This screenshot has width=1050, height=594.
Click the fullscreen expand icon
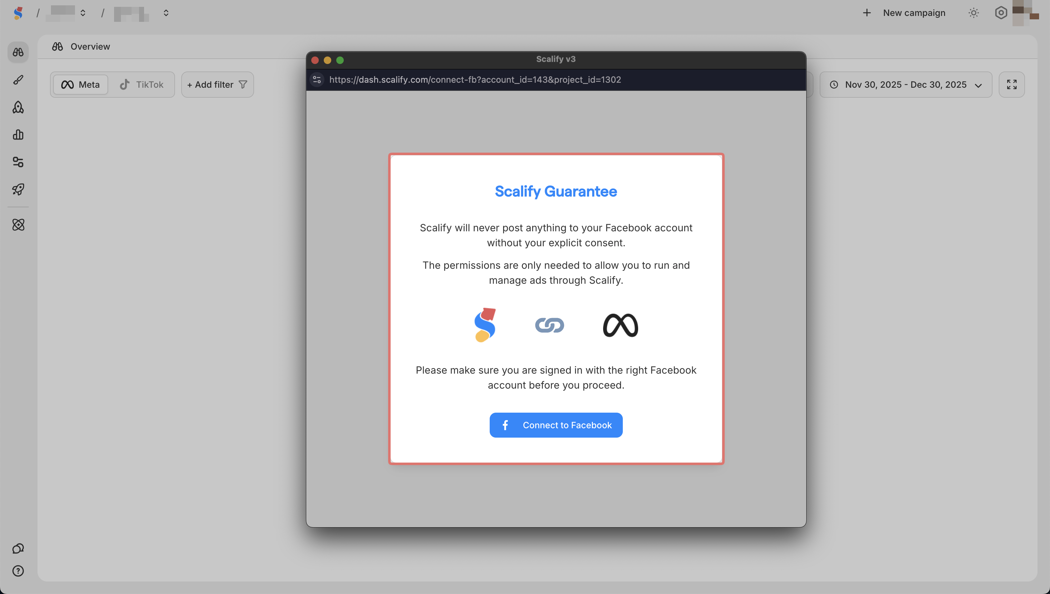coord(1012,85)
